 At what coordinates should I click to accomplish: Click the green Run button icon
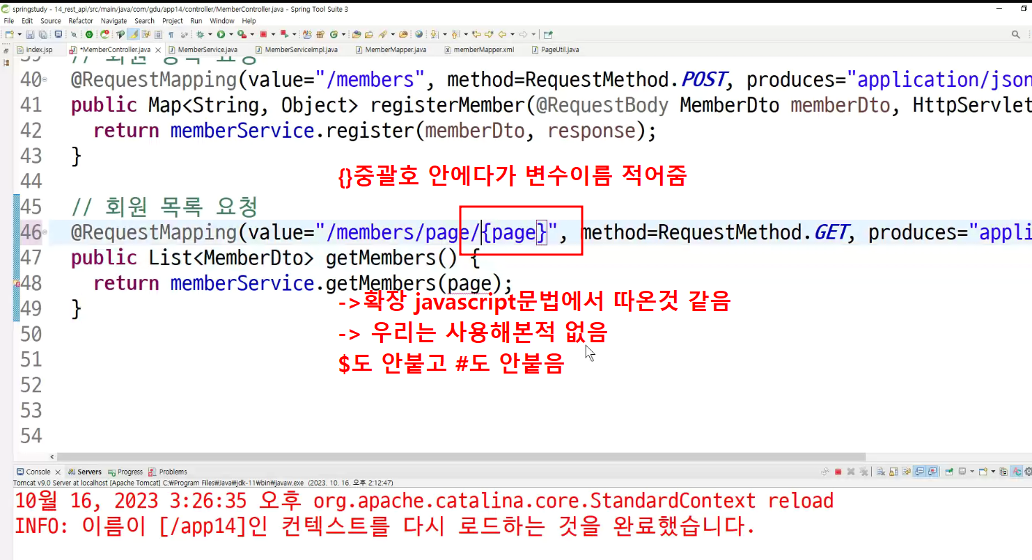tap(221, 34)
